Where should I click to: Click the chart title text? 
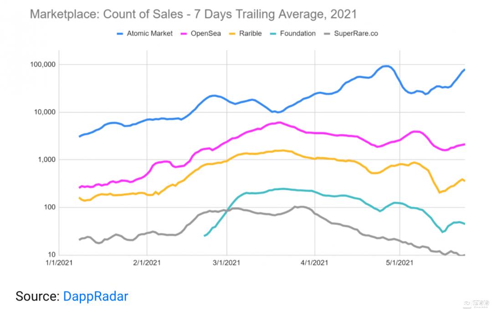pos(193,14)
